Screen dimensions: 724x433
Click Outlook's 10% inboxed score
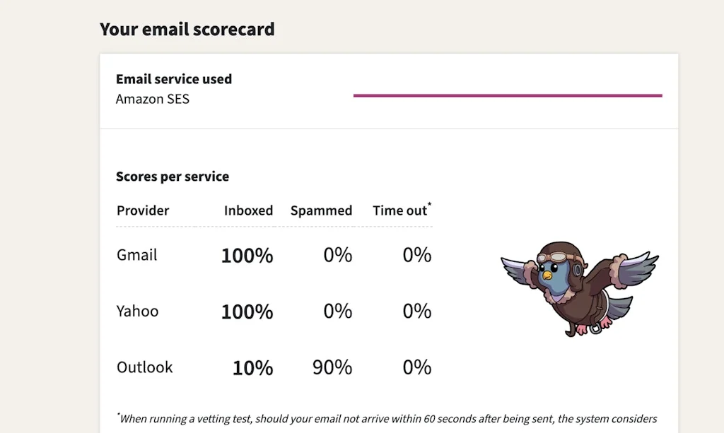point(252,368)
